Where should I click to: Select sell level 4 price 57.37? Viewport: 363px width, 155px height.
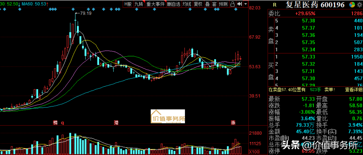[x=308, y=28]
